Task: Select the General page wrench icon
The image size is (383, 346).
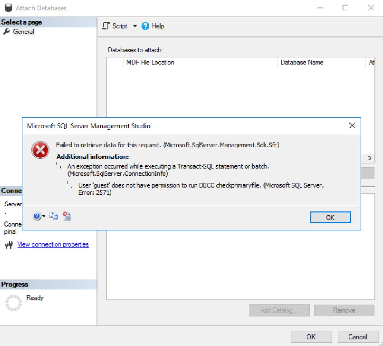Action: pos(7,32)
